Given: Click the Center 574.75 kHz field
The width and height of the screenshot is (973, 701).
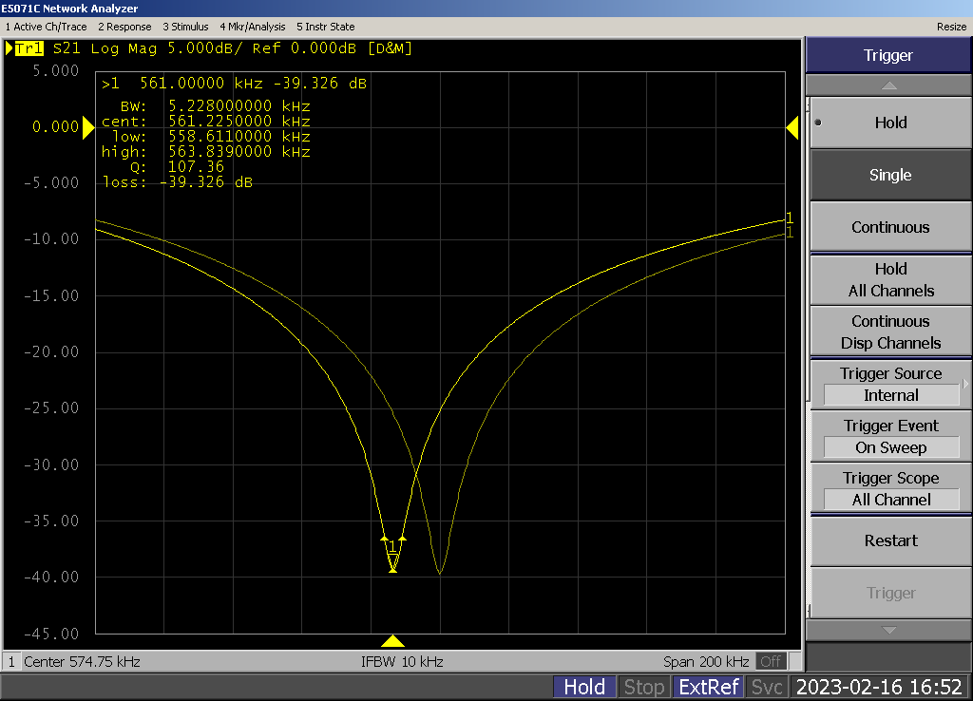Looking at the screenshot, I should [x=82, y=661].
